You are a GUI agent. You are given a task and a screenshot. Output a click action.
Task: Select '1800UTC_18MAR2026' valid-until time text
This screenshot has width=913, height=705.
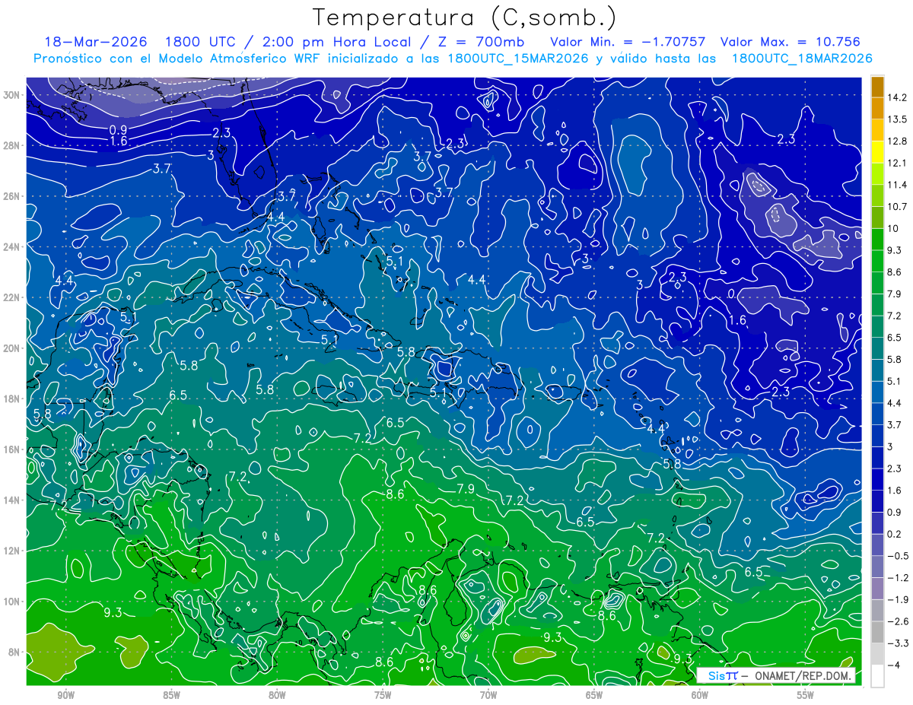tap(801, 59)
